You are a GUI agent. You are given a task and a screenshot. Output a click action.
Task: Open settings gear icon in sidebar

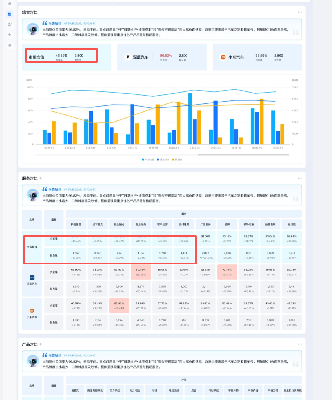click(10, 45)
